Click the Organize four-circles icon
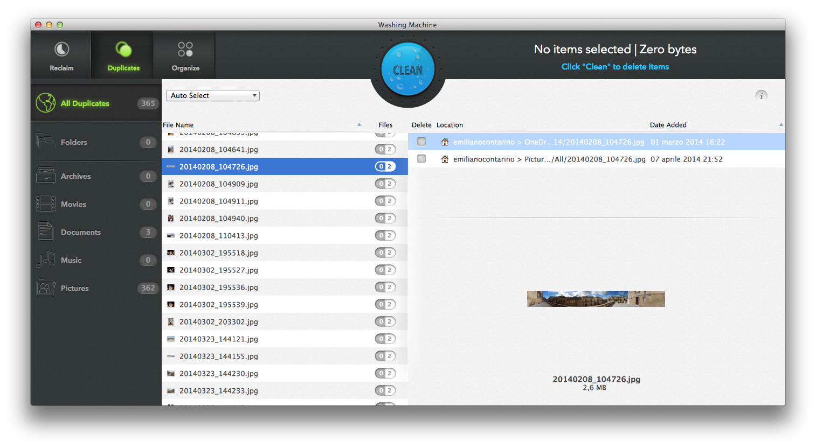The height and width of the screenshot is (448, 816). [185, 50]
